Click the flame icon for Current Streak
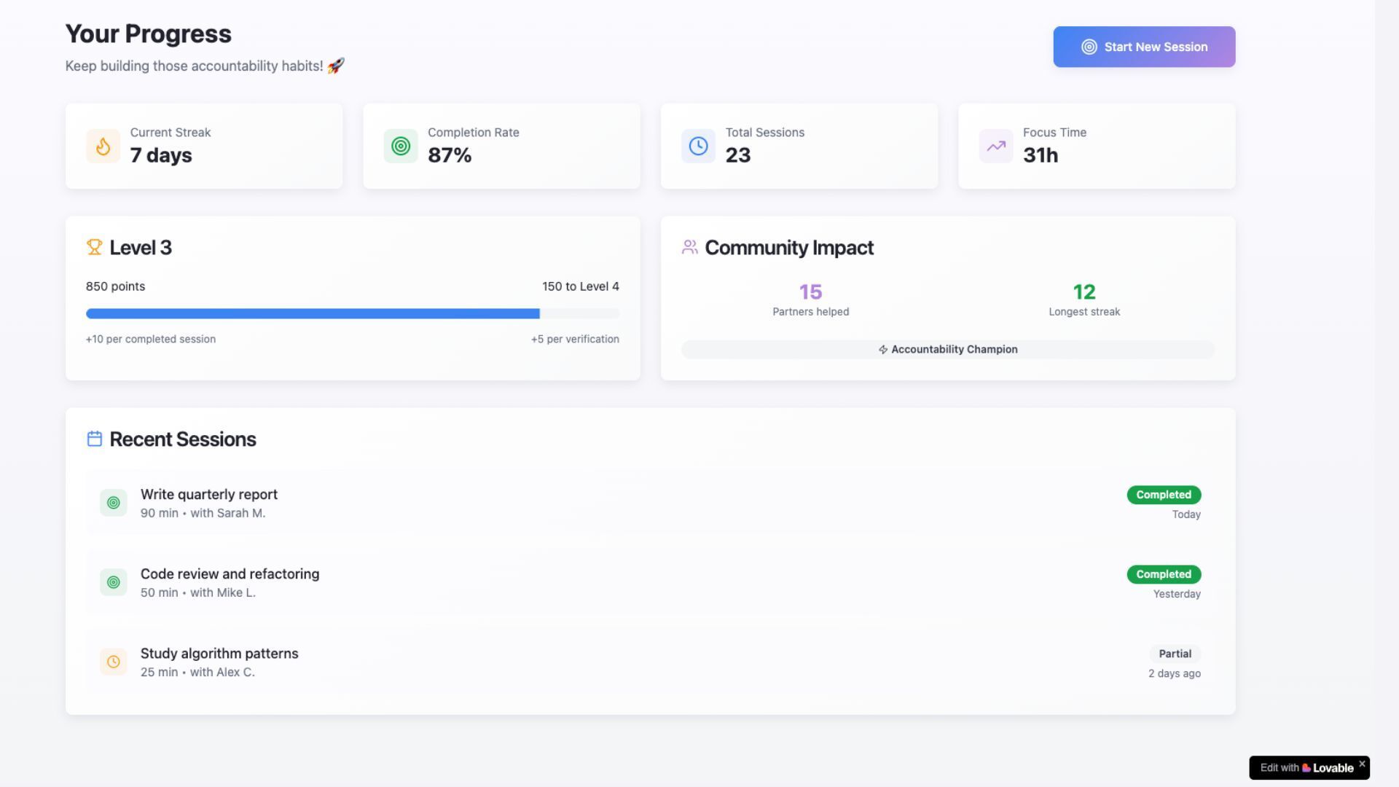Image resolution: width=1399 pixels, height=787 pixels. (x=103, y=146)
